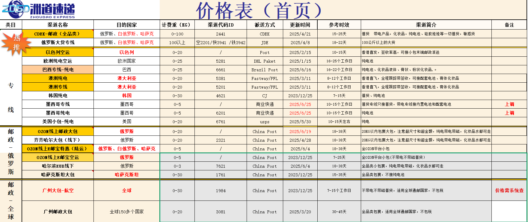
Task: Select the 派送方式 column header
Action: pyautogui.click(x=265, y=25)
